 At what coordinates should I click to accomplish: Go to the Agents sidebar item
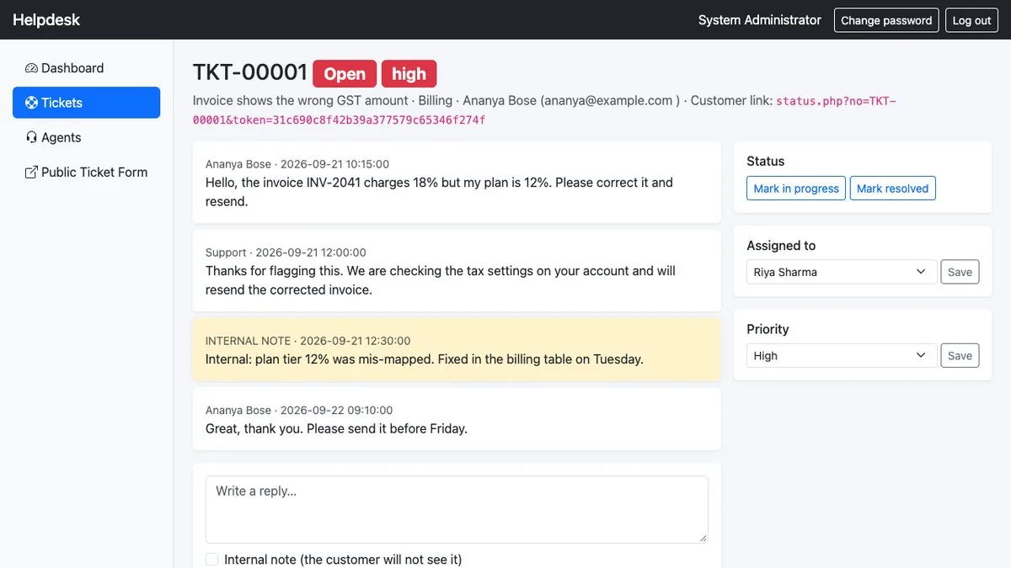[86, 137]
